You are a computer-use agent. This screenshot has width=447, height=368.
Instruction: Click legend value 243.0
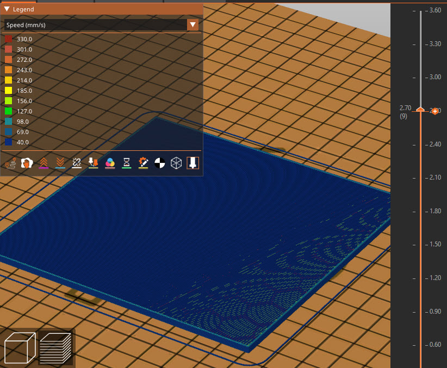(24, 70)
